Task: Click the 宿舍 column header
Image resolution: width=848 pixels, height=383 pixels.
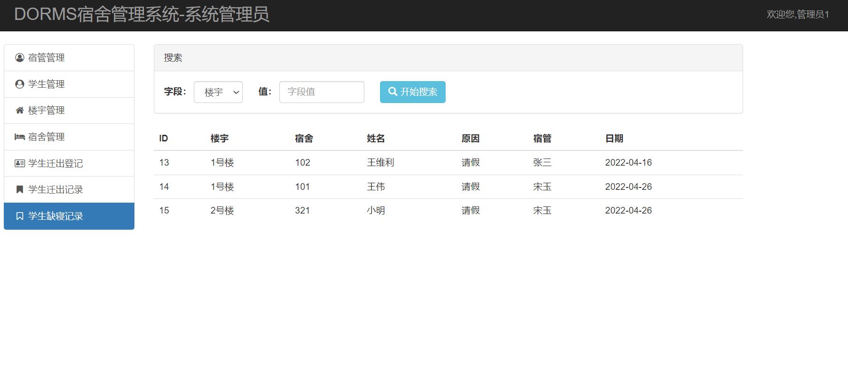Action: point(304,139)
